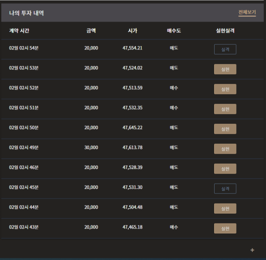This screenshot has width=266, height=260.
Task: Click 실현 button for 02시 51분 row
Action: point(225,109)
